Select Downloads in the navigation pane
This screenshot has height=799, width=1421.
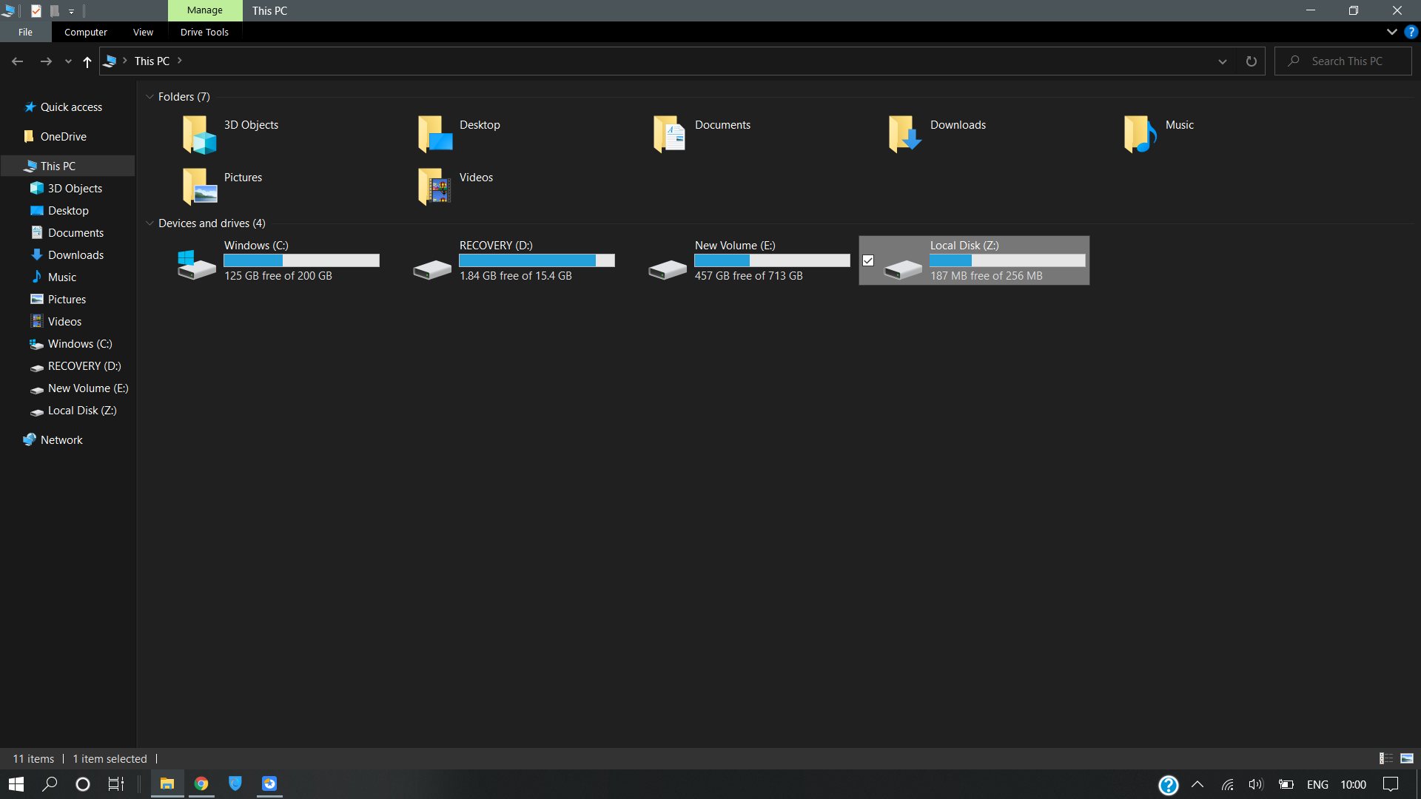(75, 255)
